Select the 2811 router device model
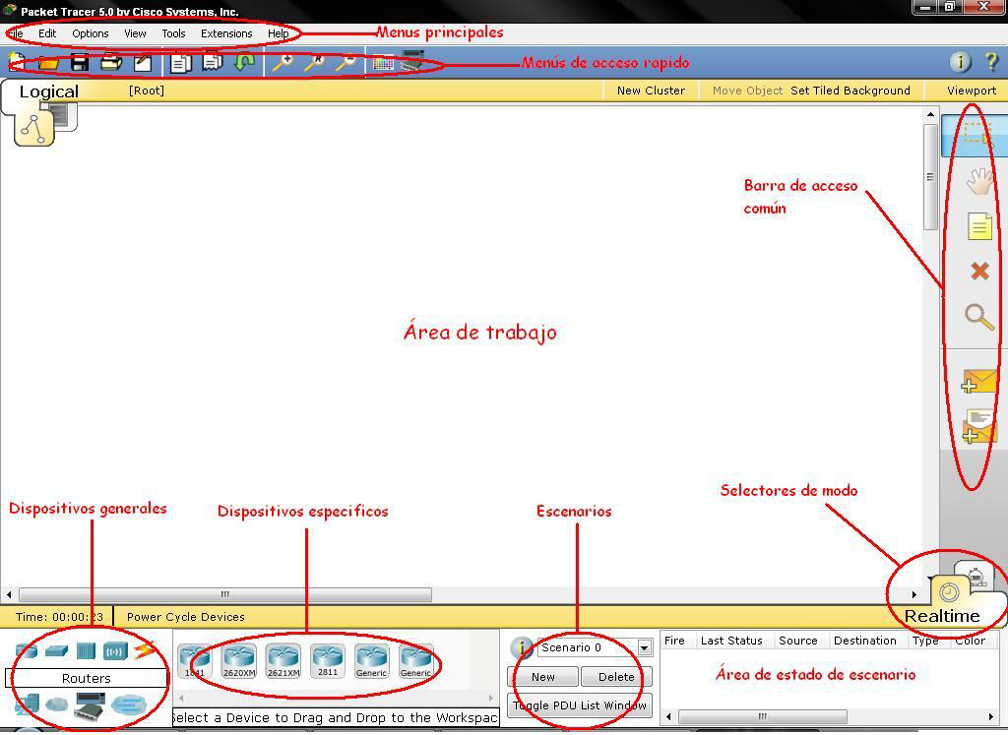Image resolution: width=1008 pixels, height=735 pixels. (x=325, y=660)
